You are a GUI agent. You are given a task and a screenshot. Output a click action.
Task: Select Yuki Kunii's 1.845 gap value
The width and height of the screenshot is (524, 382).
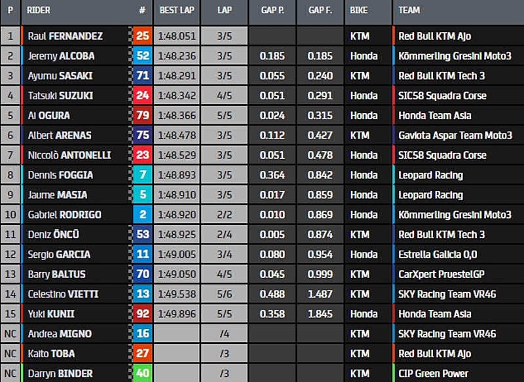coord(320,314)
